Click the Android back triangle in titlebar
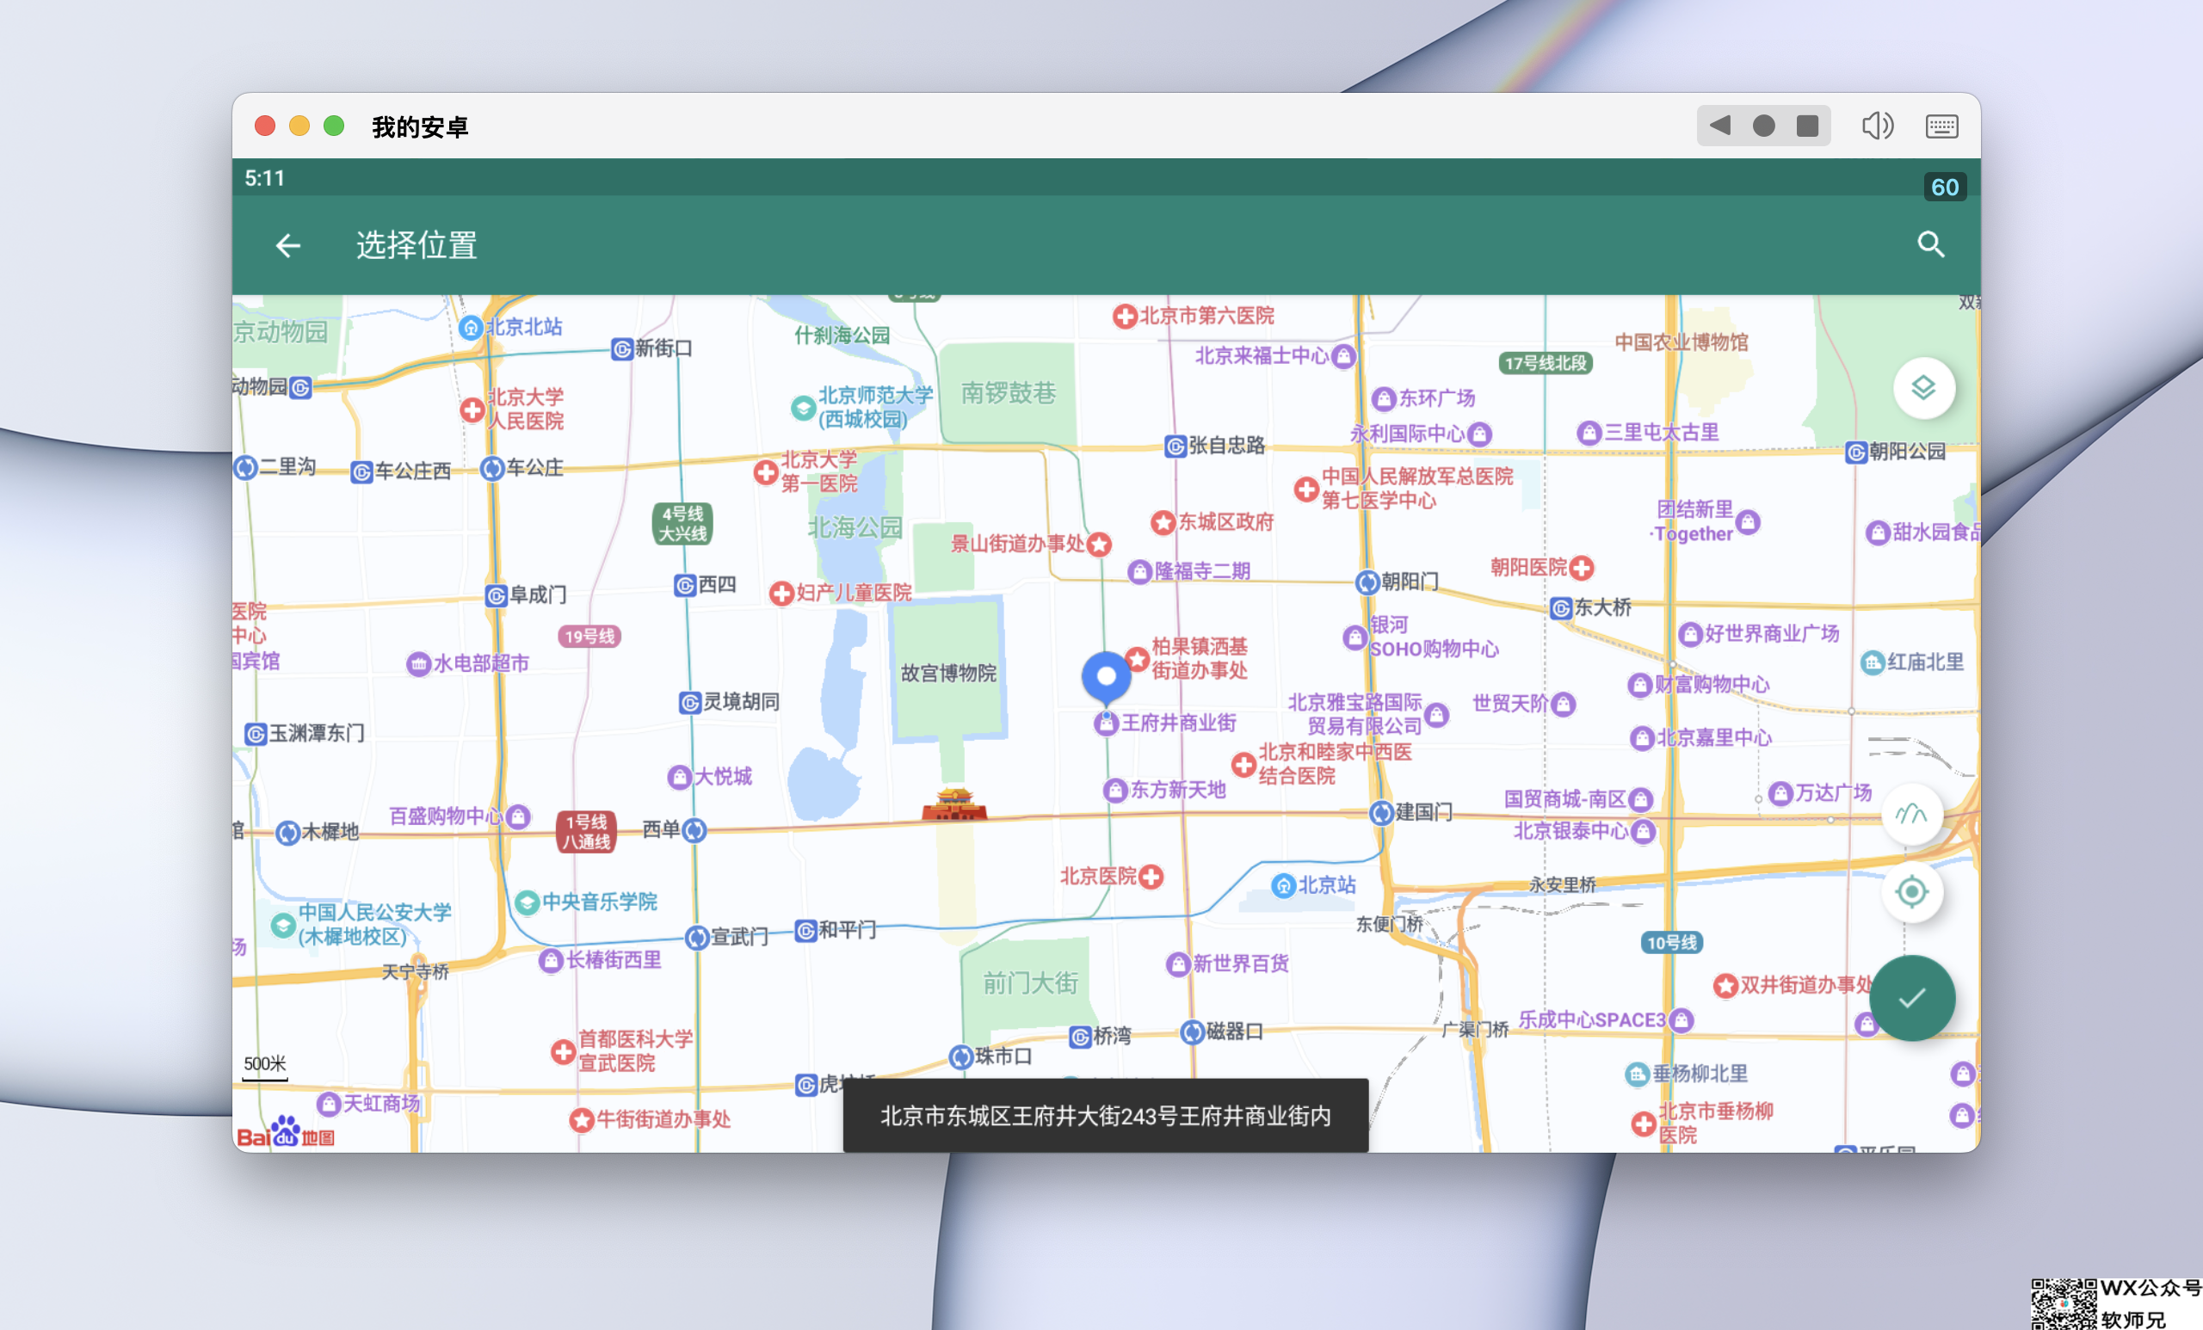Screen dimensions: 2203x1330 1719,126
